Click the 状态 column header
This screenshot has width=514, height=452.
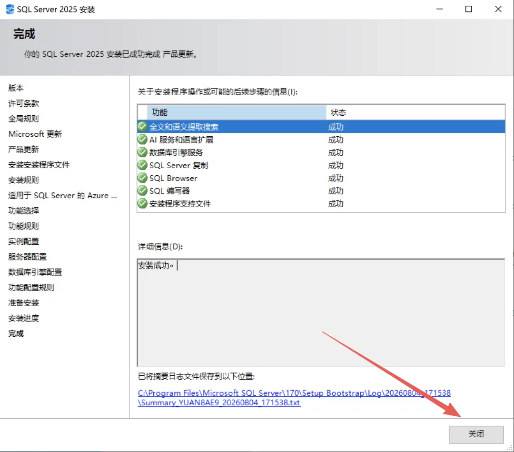point(415,112)
